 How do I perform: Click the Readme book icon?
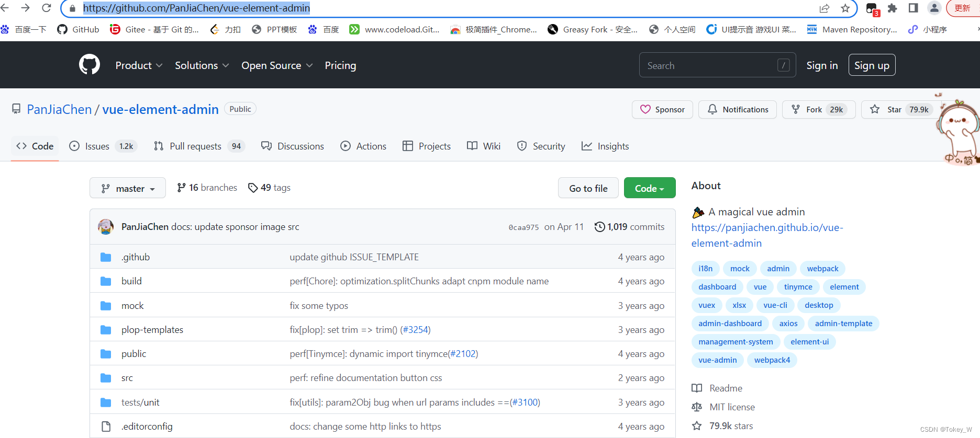pos(697,388)
